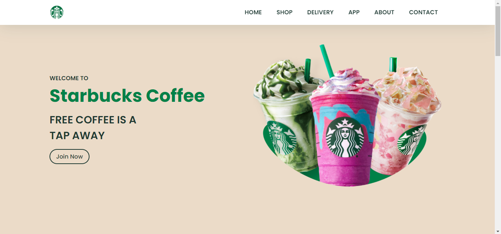
Task: Click the FREE COFFEE IS A TAP AWAY text
Action: point(93,128)
